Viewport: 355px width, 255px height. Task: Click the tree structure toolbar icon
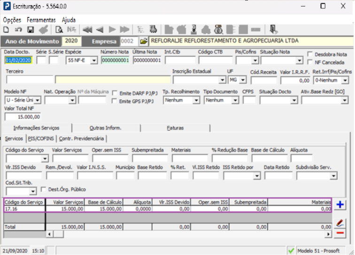point(140,30)
